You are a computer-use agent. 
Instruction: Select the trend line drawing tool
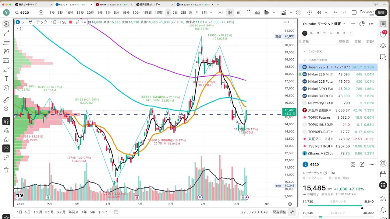6,33
